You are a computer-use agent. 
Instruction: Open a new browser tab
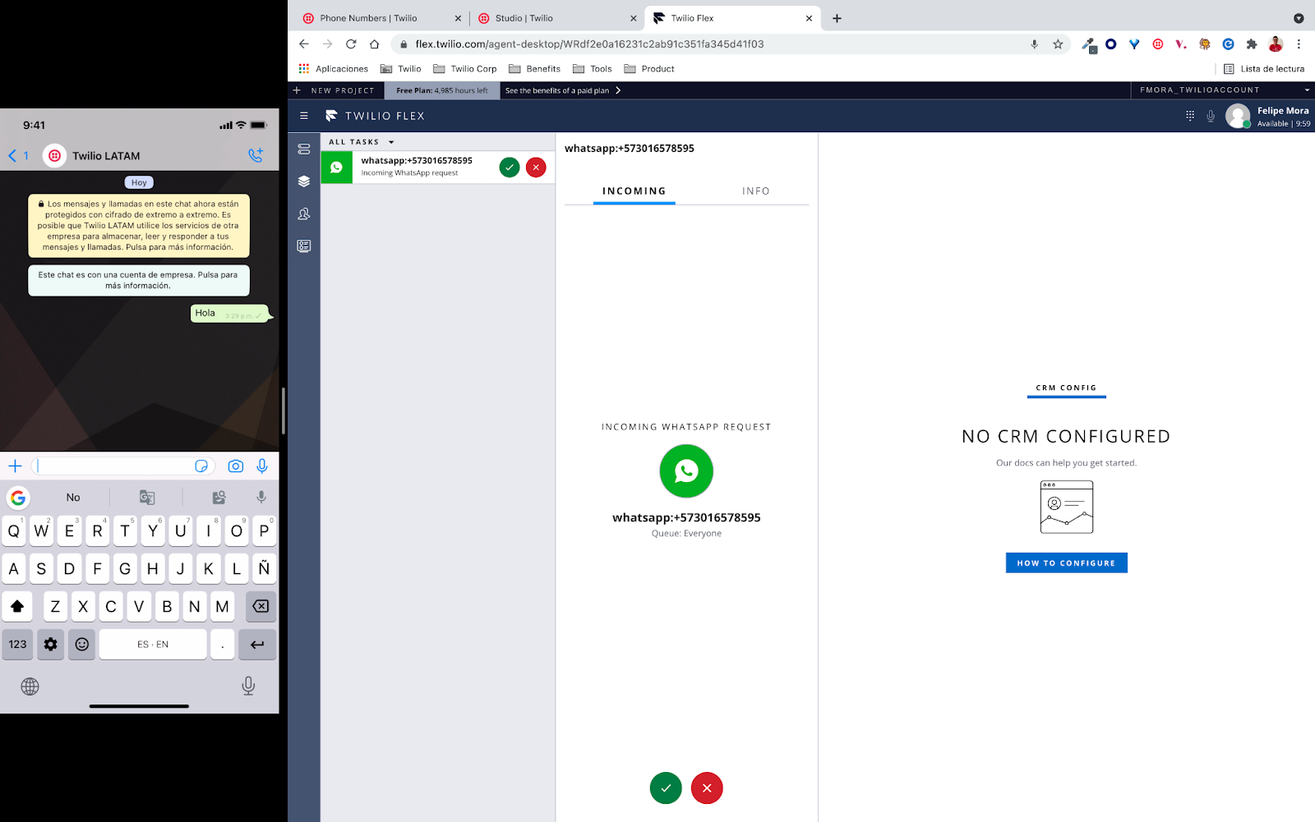pos(837,18)
